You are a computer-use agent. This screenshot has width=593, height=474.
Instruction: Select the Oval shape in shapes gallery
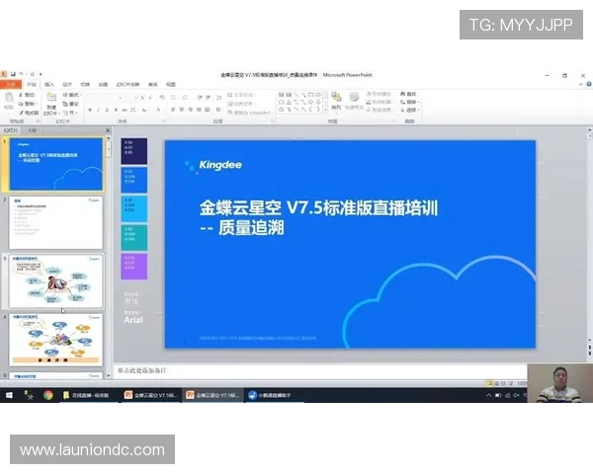click(x=318, y=95)
